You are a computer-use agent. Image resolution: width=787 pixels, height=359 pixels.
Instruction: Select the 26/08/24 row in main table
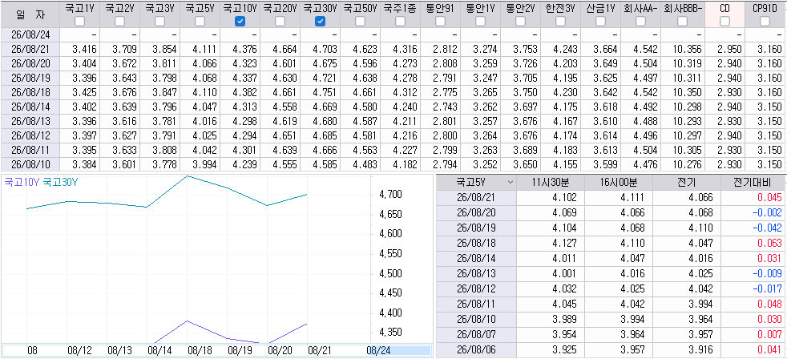point(393,34)
